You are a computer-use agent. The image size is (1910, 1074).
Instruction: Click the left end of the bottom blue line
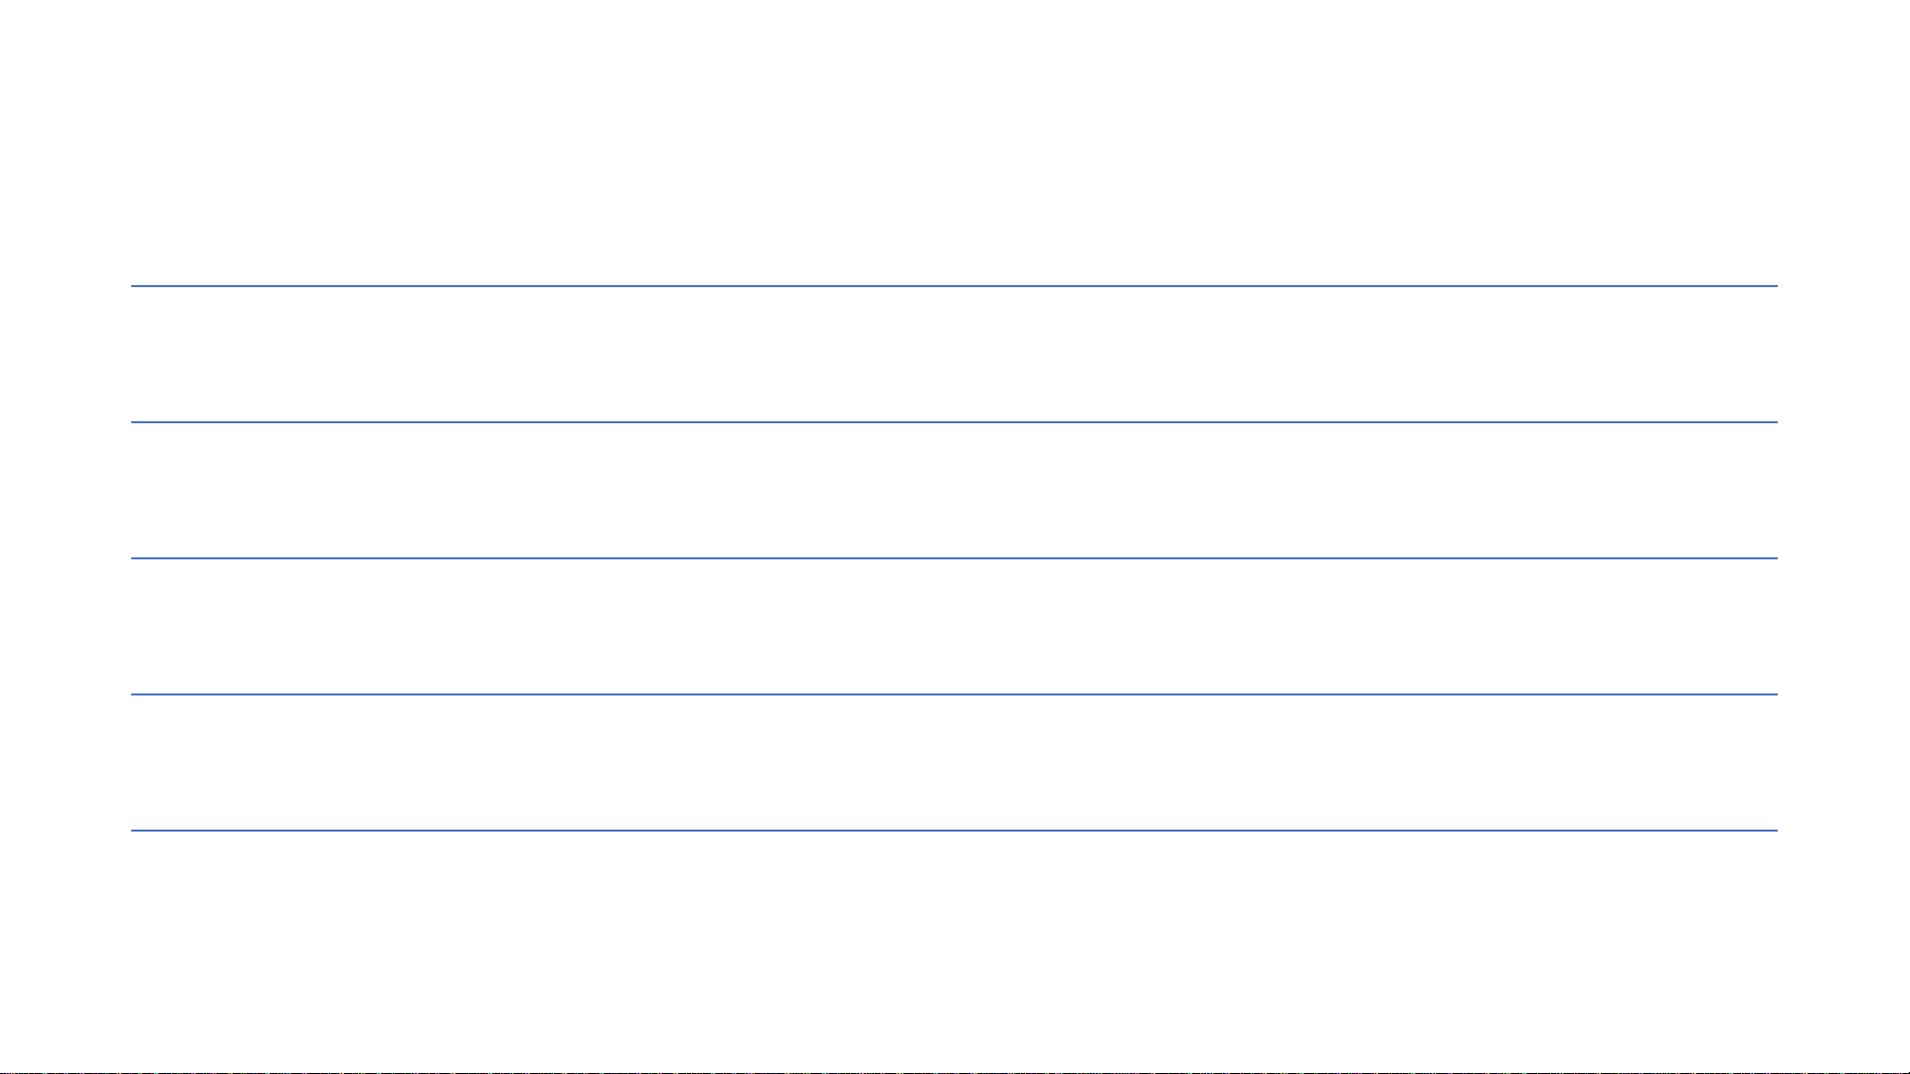(133, 831)
